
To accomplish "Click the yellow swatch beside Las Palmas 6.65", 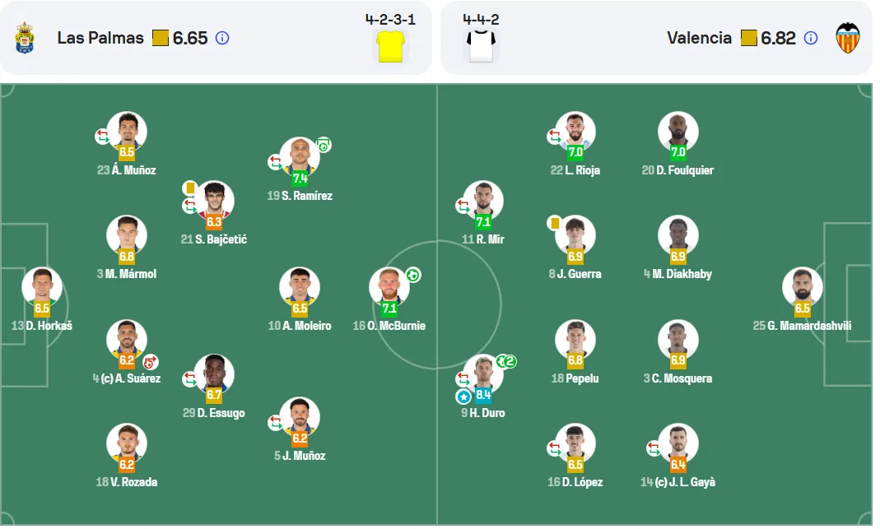I will click(x=161, y=38).
